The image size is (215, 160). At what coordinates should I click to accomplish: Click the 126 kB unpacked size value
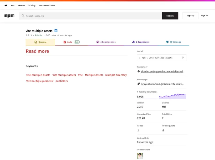pos(141,118)
